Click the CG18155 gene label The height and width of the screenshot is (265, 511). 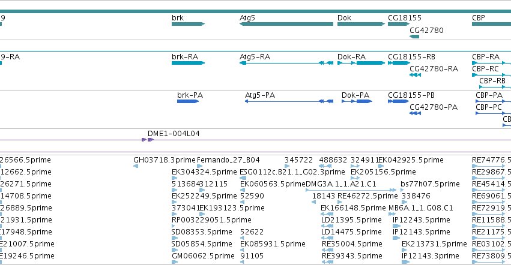[x=405, y=18]
